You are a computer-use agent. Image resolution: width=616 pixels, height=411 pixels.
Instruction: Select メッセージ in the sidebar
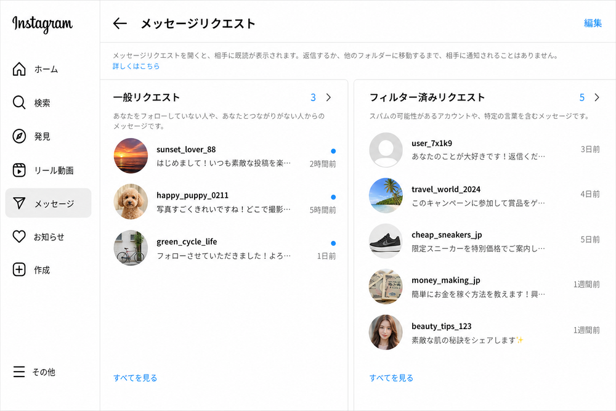(48, 203)
